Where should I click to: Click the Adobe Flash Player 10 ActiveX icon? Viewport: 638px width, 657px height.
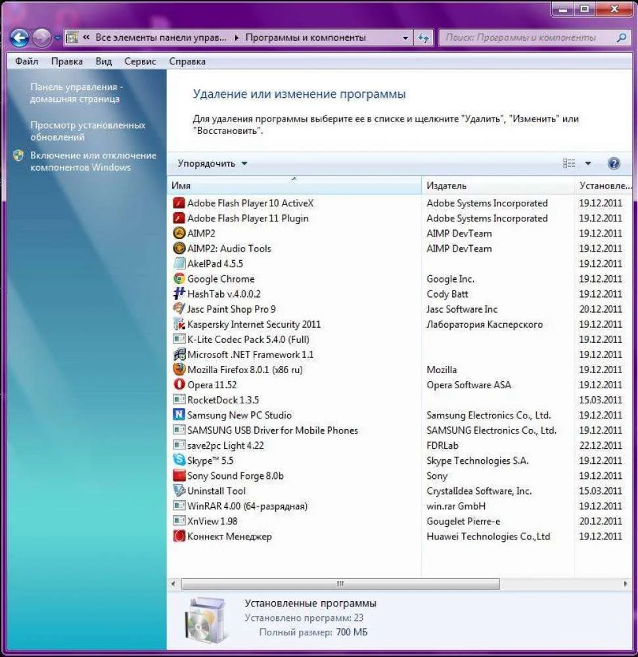(x=179, y=203)
